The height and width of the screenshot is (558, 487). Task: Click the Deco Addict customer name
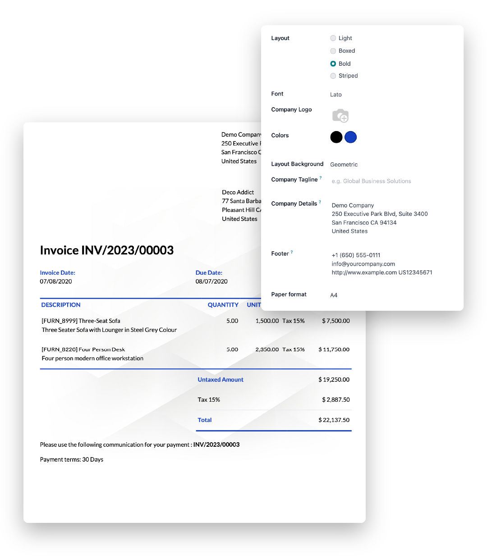click(238, 192)
